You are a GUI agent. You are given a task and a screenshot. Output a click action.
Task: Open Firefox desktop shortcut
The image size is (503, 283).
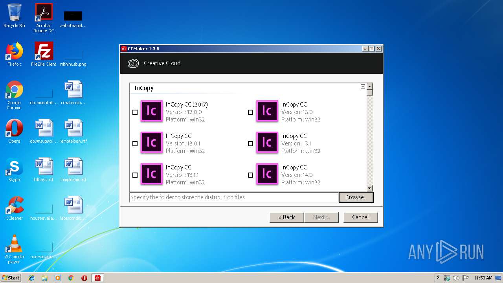(x=14, y=54)
